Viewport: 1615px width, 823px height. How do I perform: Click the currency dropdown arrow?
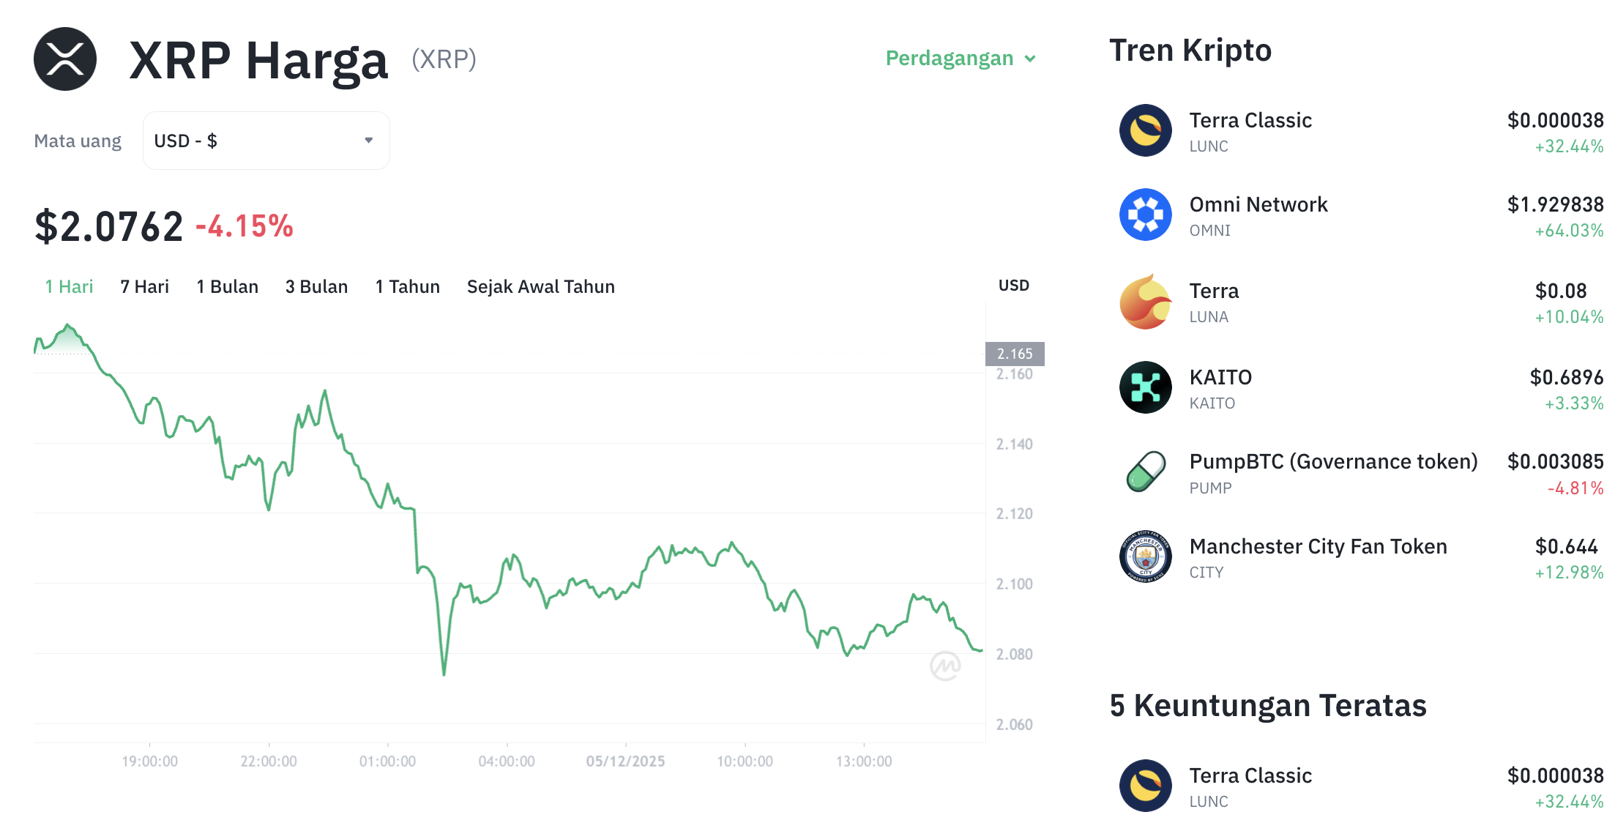[x=368, y=140]
